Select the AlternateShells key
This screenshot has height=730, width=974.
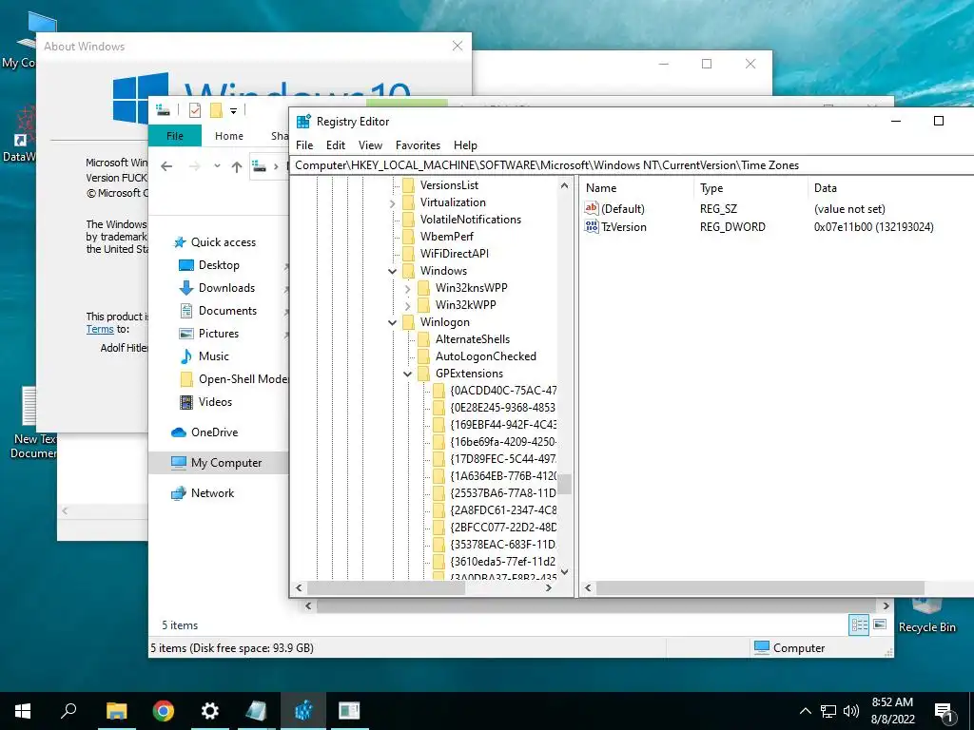472,339
